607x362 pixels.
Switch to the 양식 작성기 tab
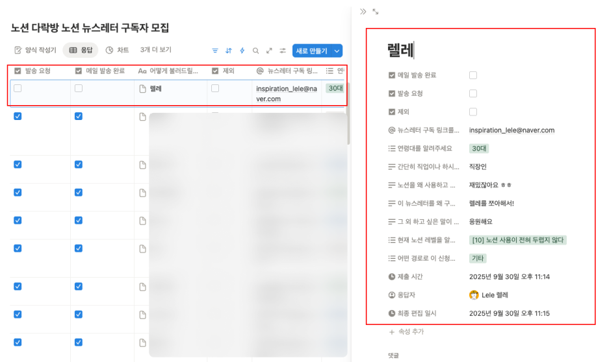click(35, 50)
